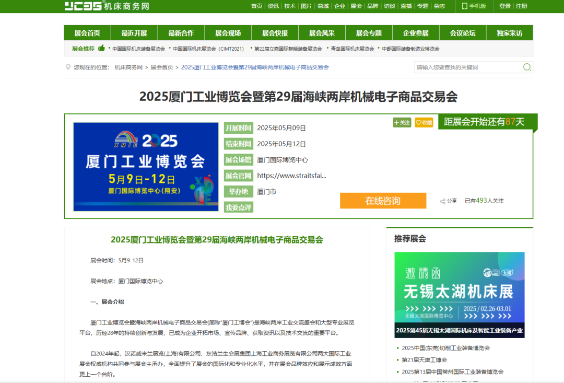Open 专题 in top navigation
564x383 pixels.
coord(422,6)
